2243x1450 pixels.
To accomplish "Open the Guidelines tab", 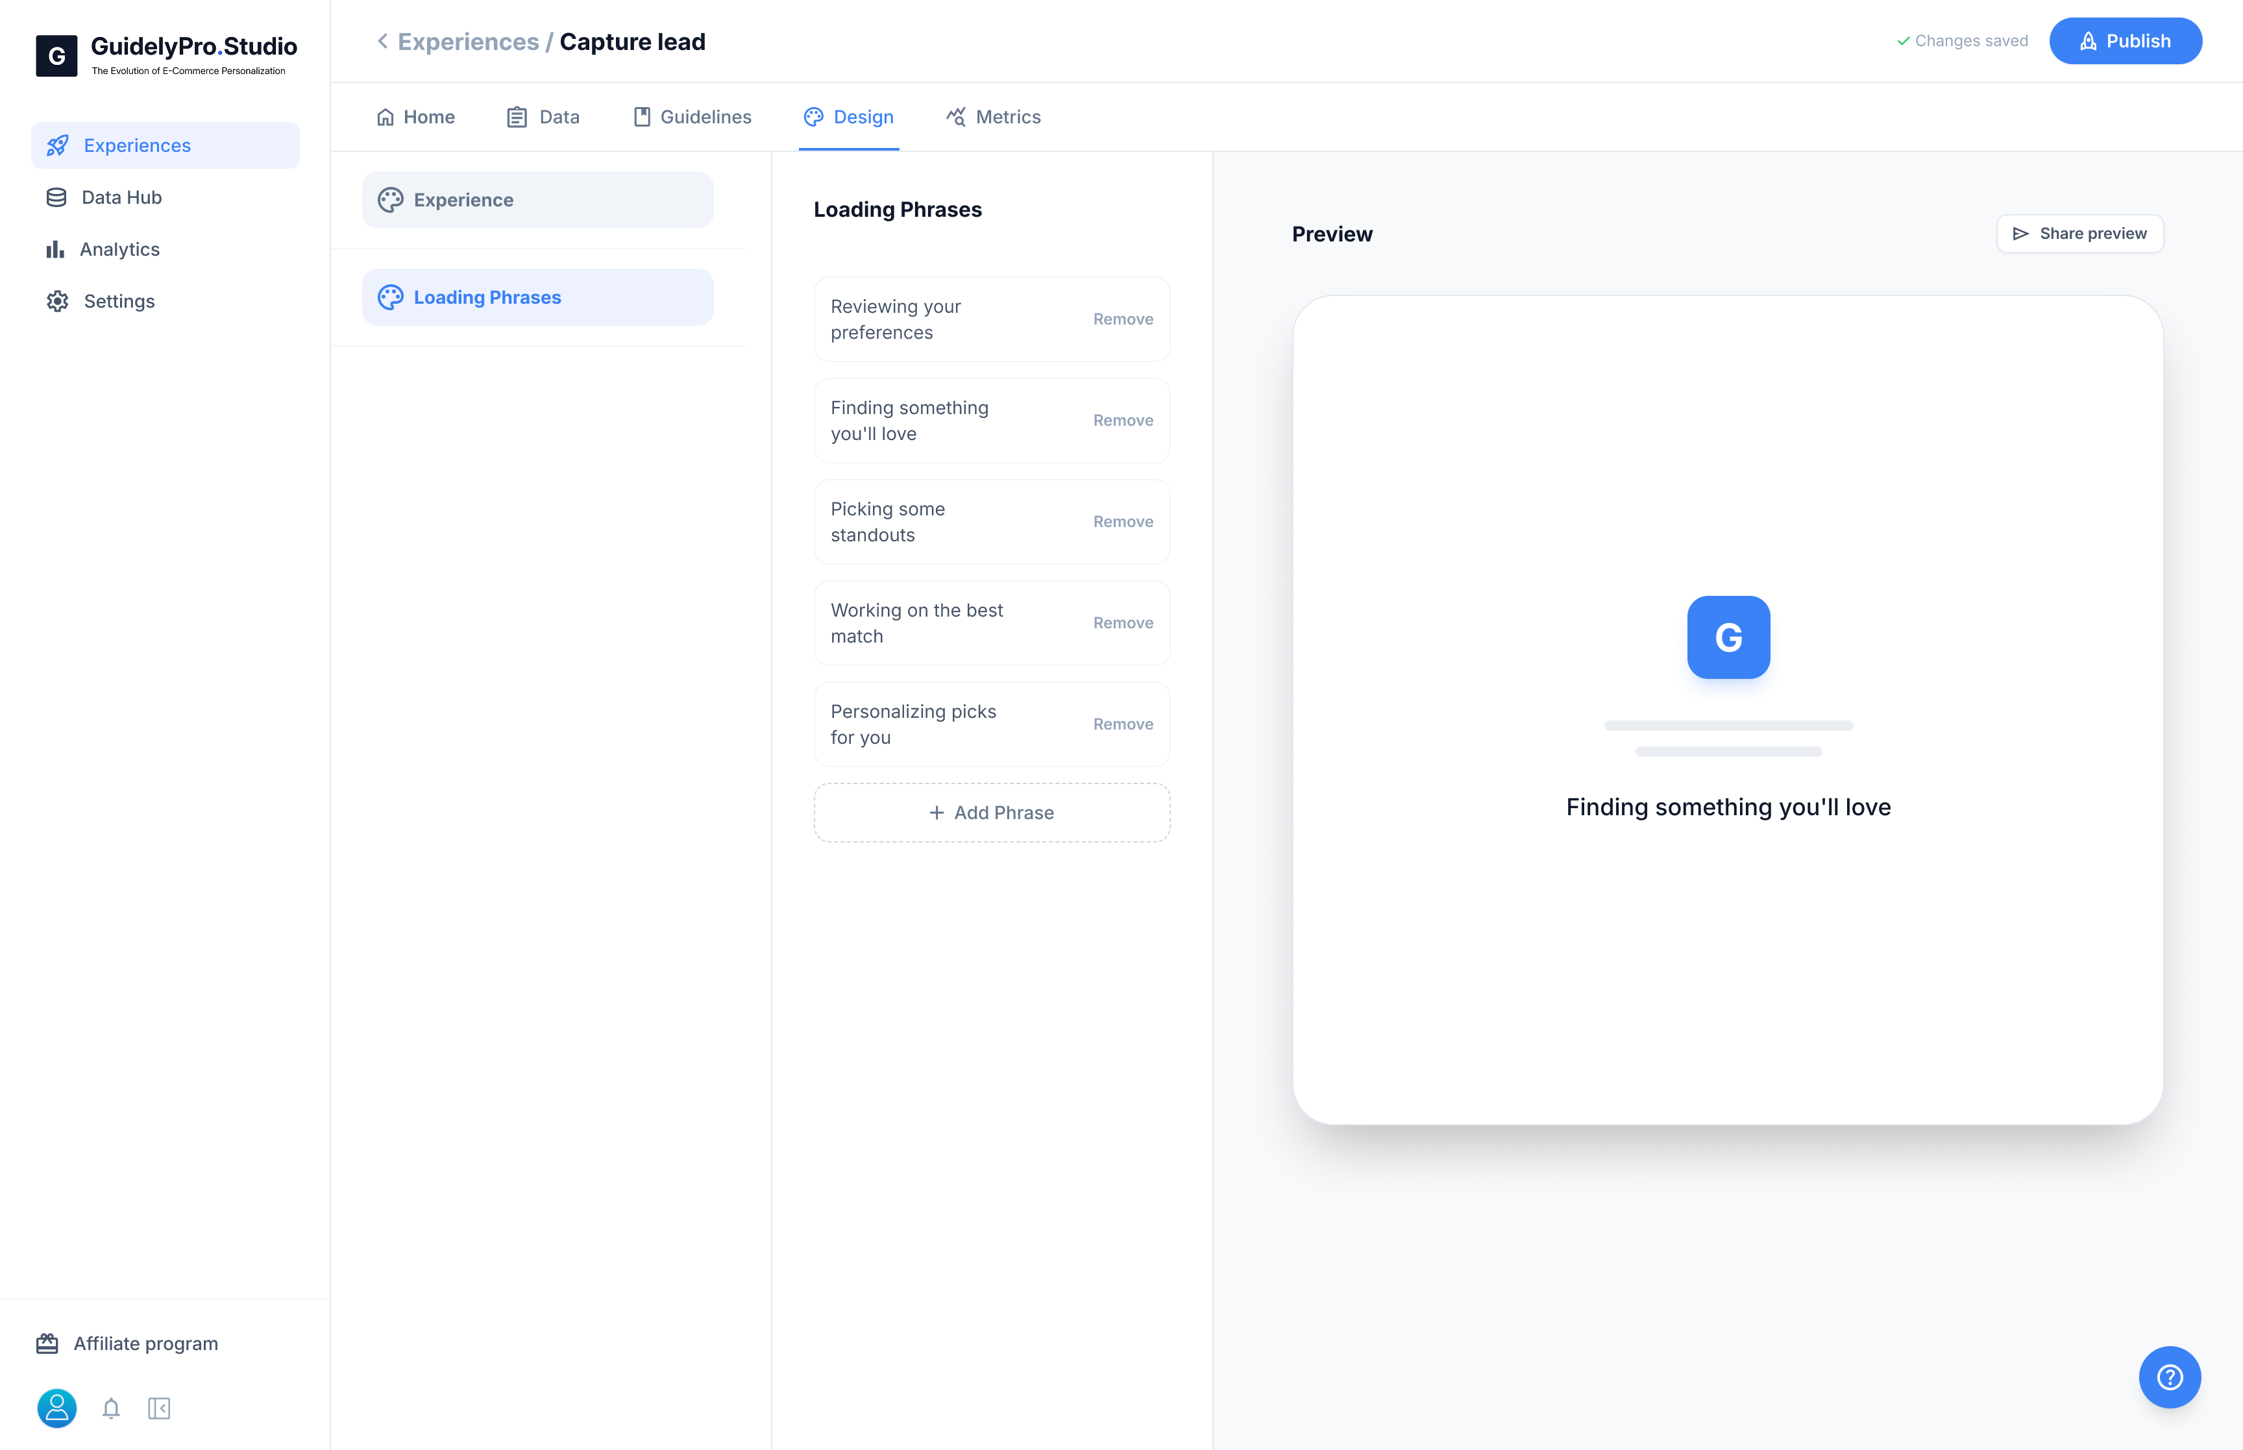I will (x=692, y=117).
